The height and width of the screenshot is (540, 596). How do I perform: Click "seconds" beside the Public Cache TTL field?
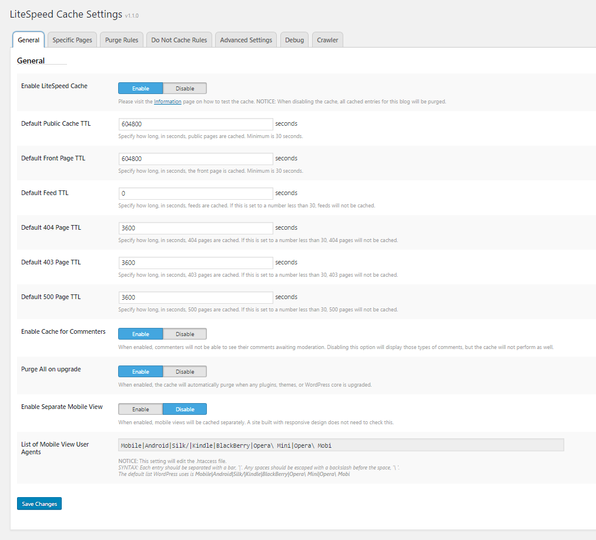[x=286, y=123]
